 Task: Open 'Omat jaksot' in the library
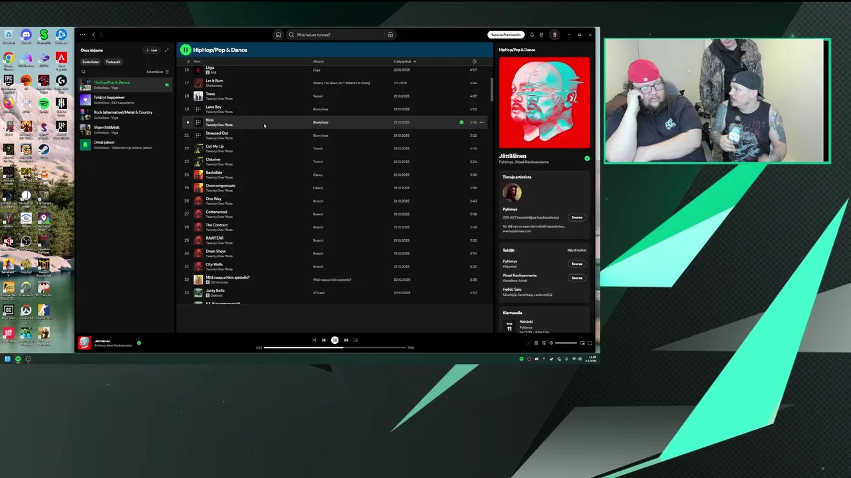125,145
